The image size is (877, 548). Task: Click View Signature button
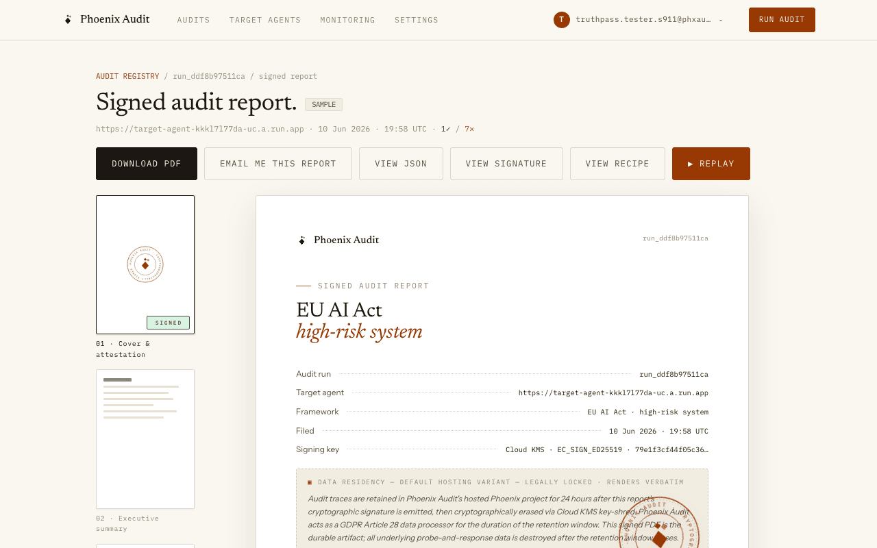pyautogui.click(x=506, y=164)
